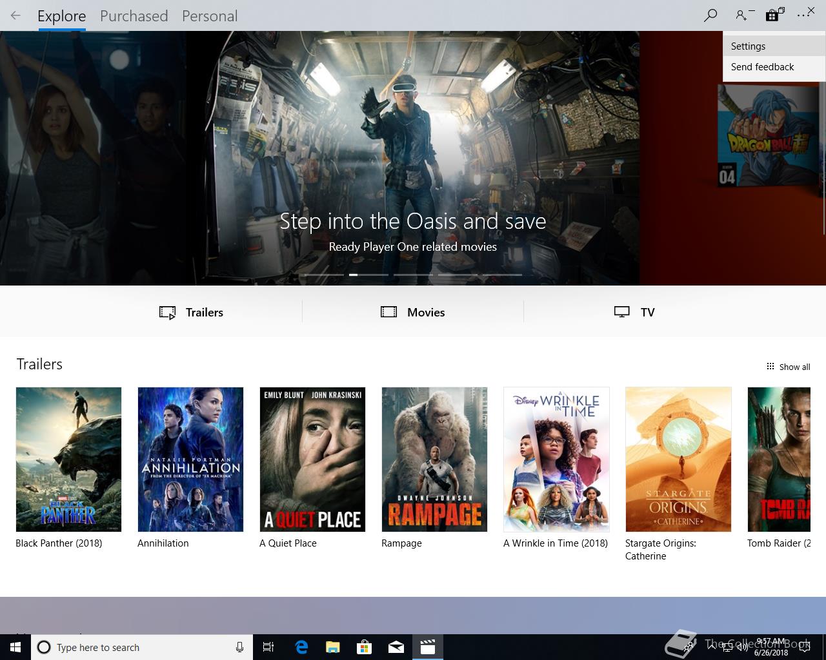
Task: Click the Show all link
Action: point(788,367)
